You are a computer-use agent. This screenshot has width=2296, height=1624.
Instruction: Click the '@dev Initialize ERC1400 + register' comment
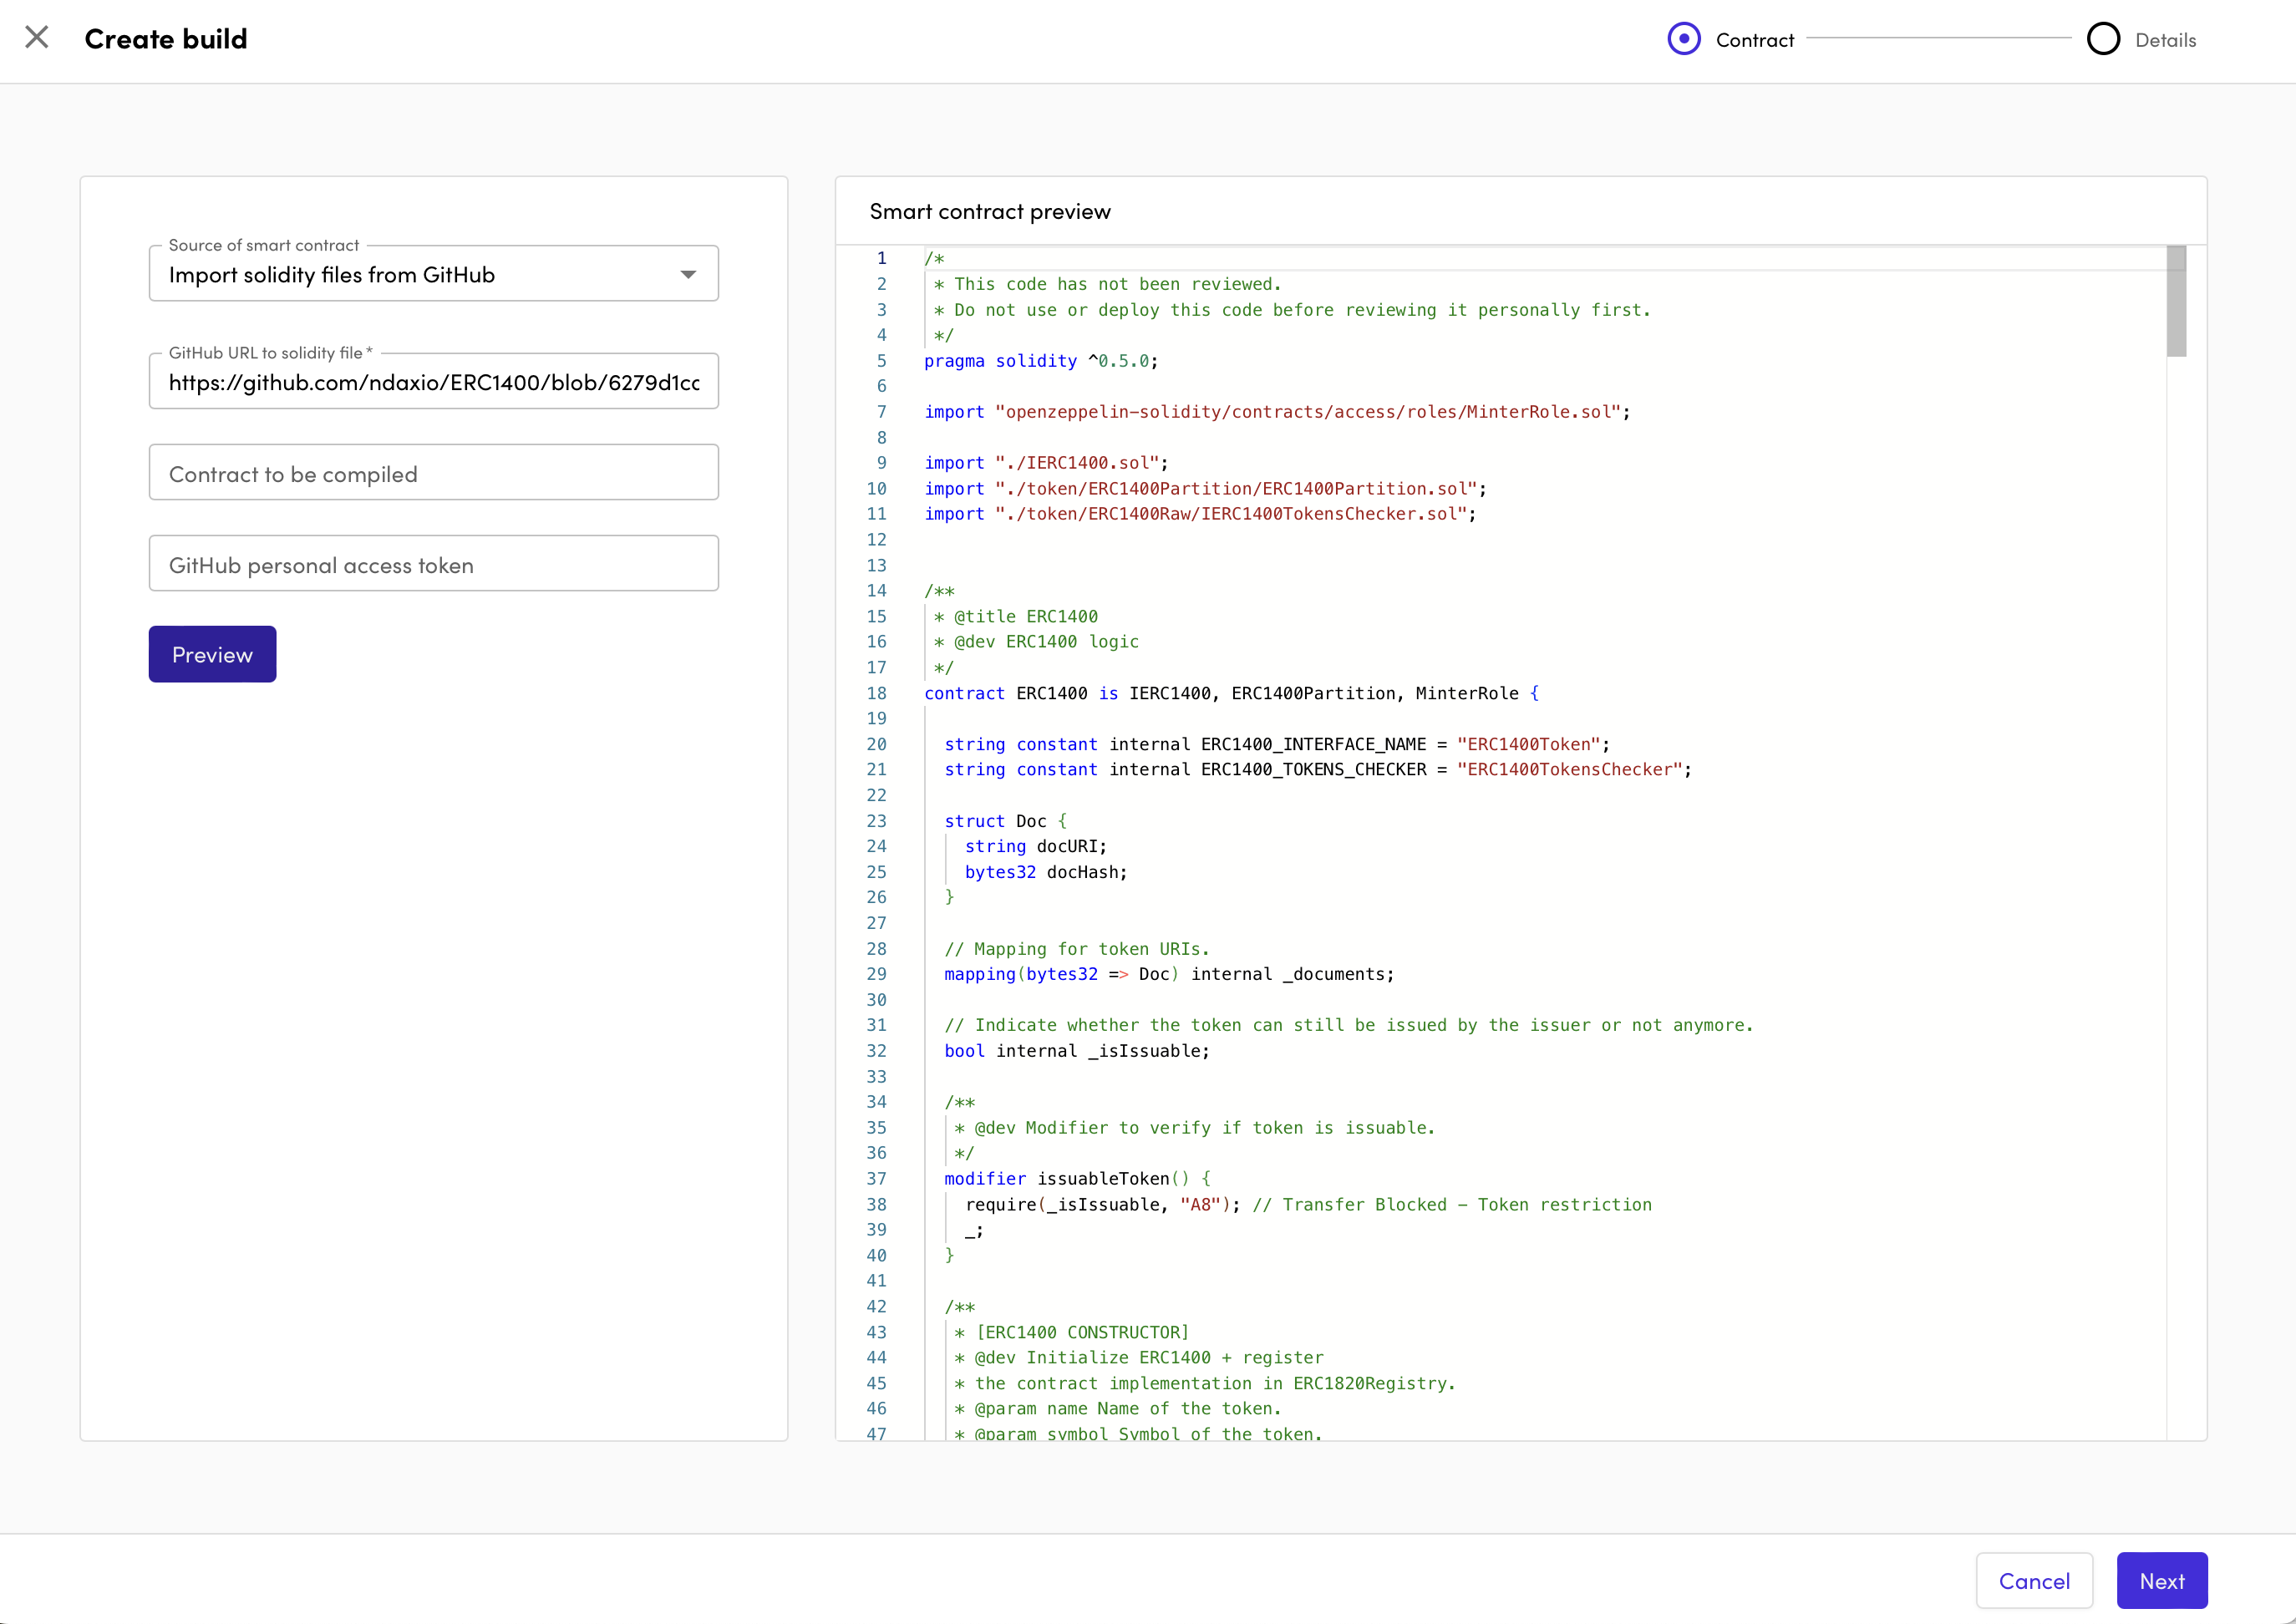pos(1139,1358)
